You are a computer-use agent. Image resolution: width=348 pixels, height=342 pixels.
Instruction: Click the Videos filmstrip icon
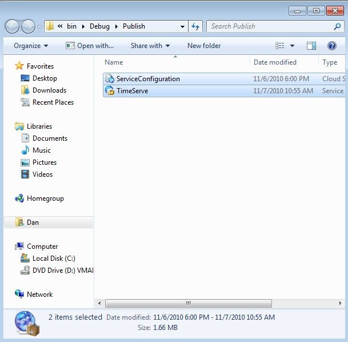pyautogui.click(x=25, y=174)
